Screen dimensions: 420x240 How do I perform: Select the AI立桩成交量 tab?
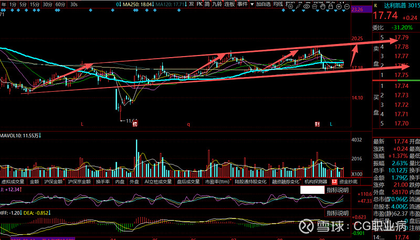(158, 182)
